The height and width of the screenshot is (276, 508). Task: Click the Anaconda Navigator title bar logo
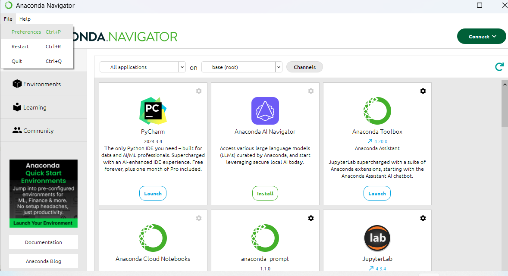(9, 5)
